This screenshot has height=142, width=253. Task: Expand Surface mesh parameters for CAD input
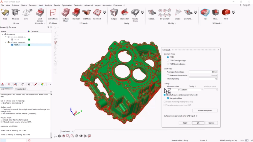(x=197, y=116)
